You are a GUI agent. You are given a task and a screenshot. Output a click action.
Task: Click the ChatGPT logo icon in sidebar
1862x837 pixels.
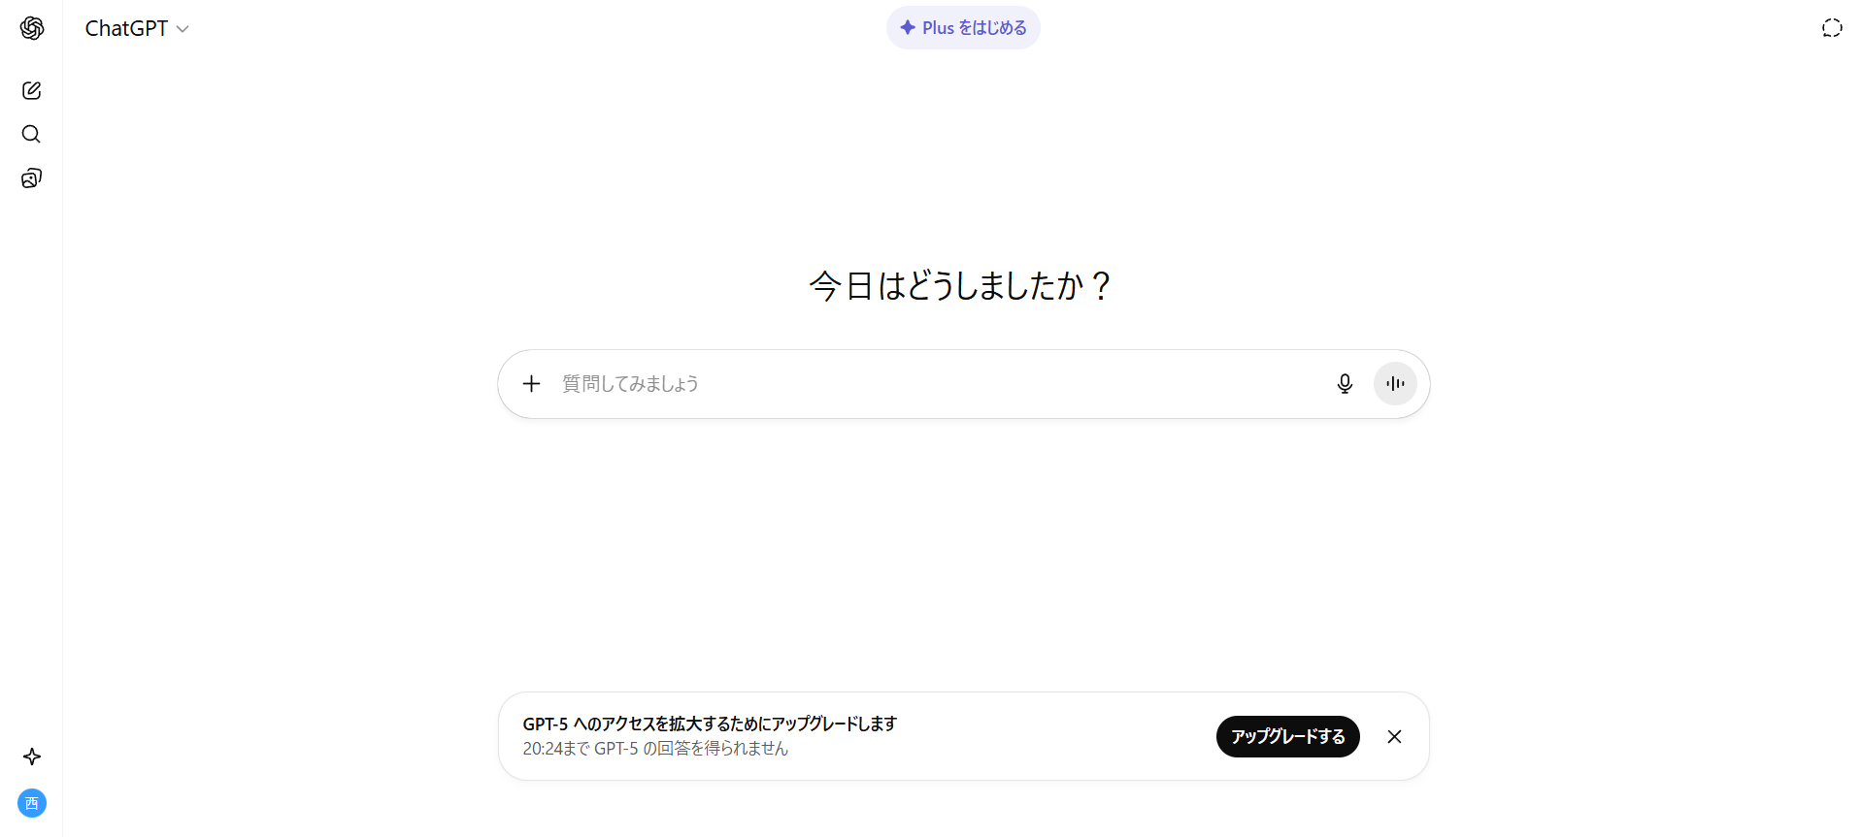tap(32, 28)
